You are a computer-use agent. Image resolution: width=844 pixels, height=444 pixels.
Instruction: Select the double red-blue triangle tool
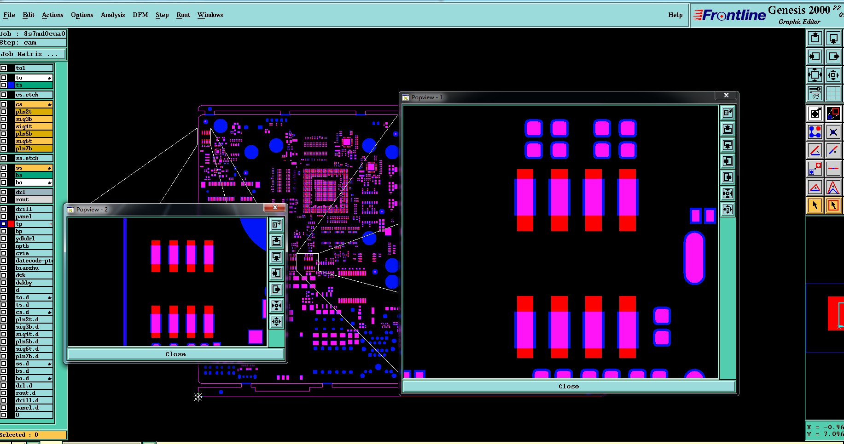pyautogui.click(x=833, y=187)
